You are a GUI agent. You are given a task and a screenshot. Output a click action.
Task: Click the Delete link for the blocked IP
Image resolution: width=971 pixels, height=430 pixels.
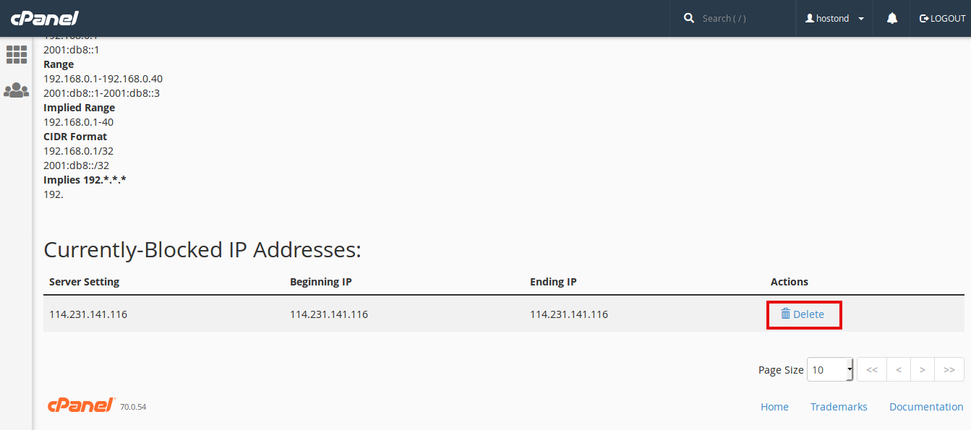pyautogui.click(x=808, y=314)
